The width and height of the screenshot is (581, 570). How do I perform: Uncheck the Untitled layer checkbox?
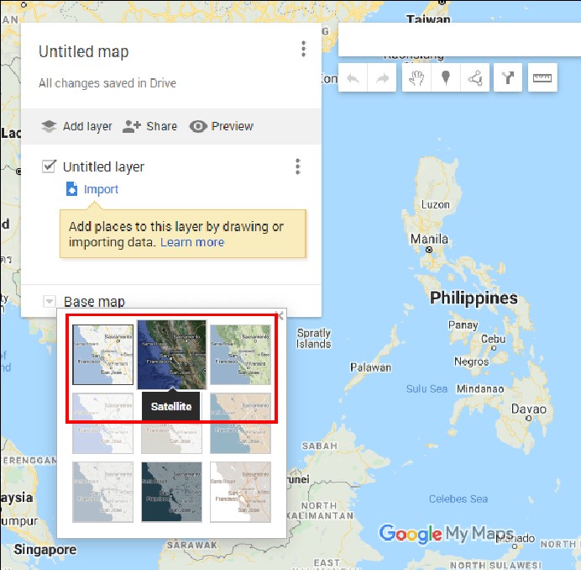49,166
